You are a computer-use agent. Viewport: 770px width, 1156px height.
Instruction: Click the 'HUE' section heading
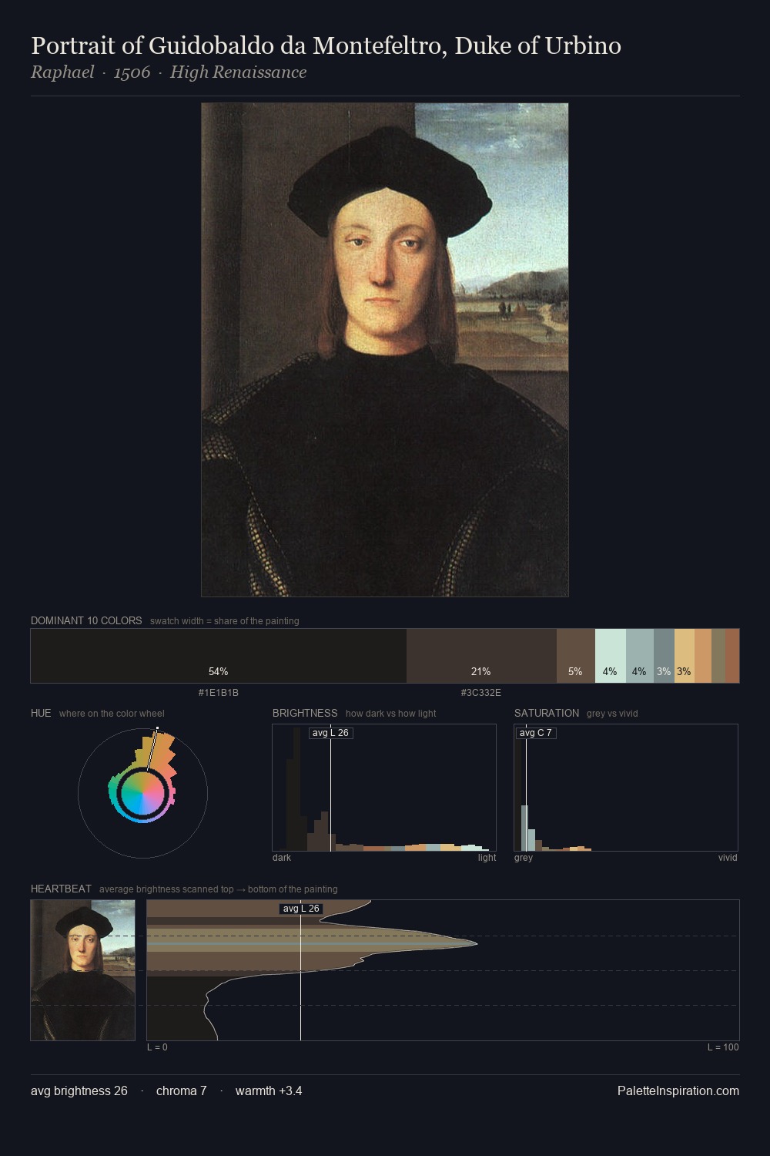click(x=41, y=713)
